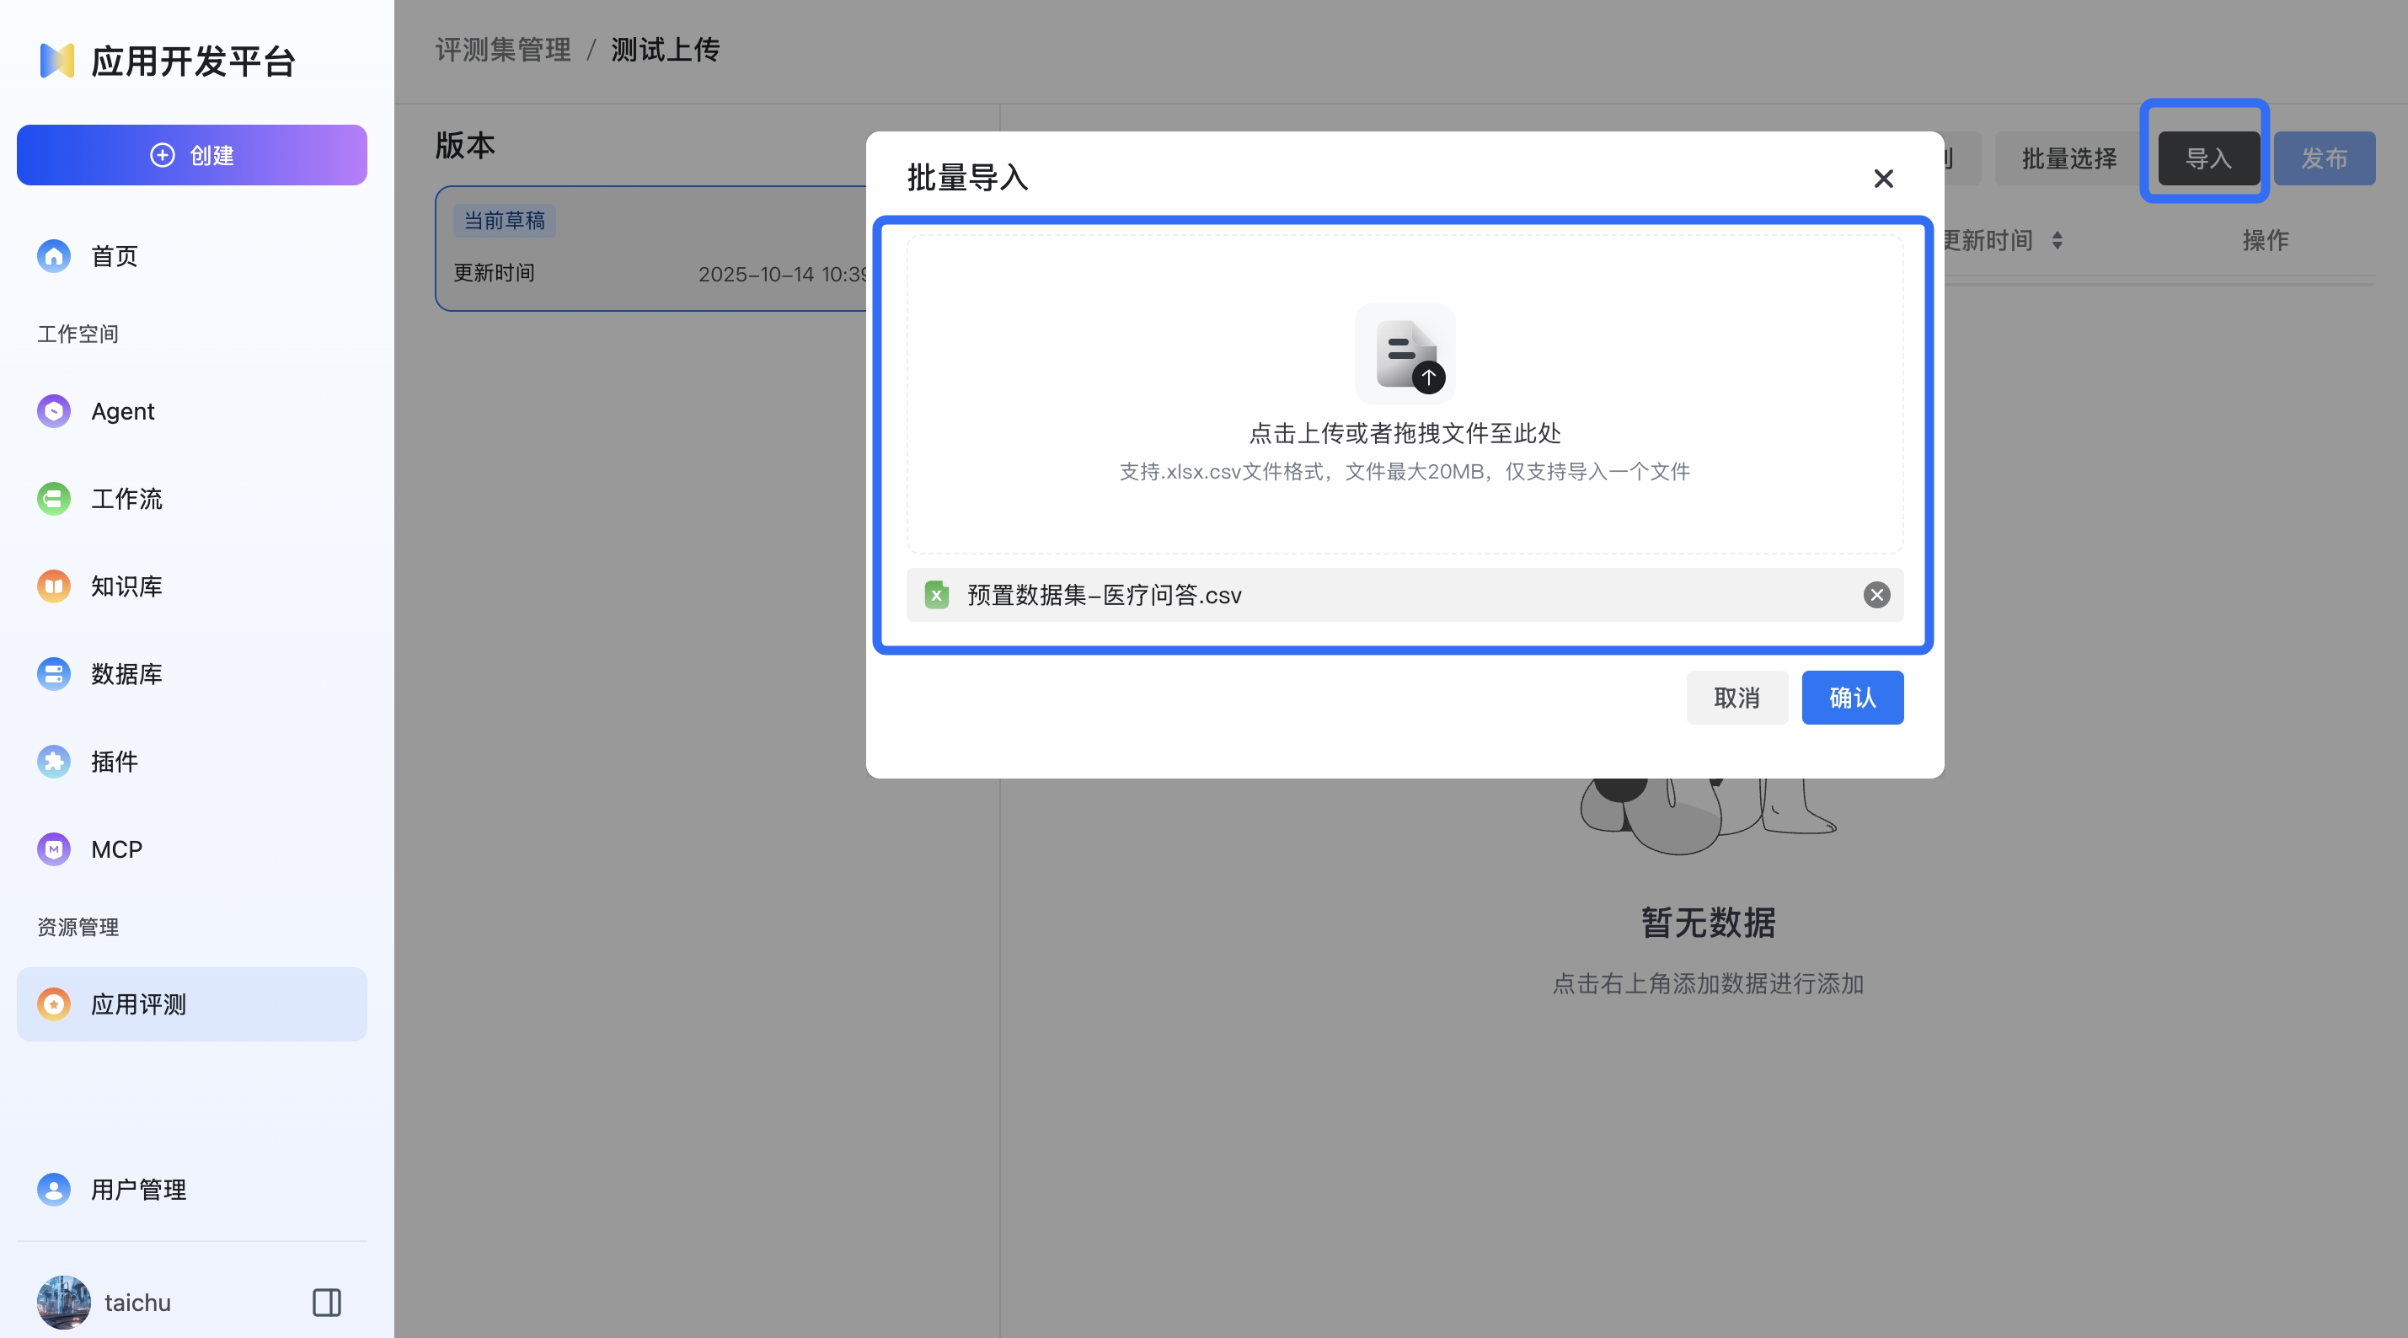Click the 发布 publish button
Screen dimensions: 2408x1338
pos(2325,157)
